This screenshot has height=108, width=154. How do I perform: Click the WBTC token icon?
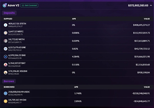6,33
